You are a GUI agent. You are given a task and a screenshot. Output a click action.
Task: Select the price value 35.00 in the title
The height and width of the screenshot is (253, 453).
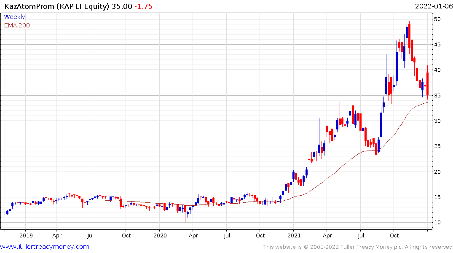(122, 6)
